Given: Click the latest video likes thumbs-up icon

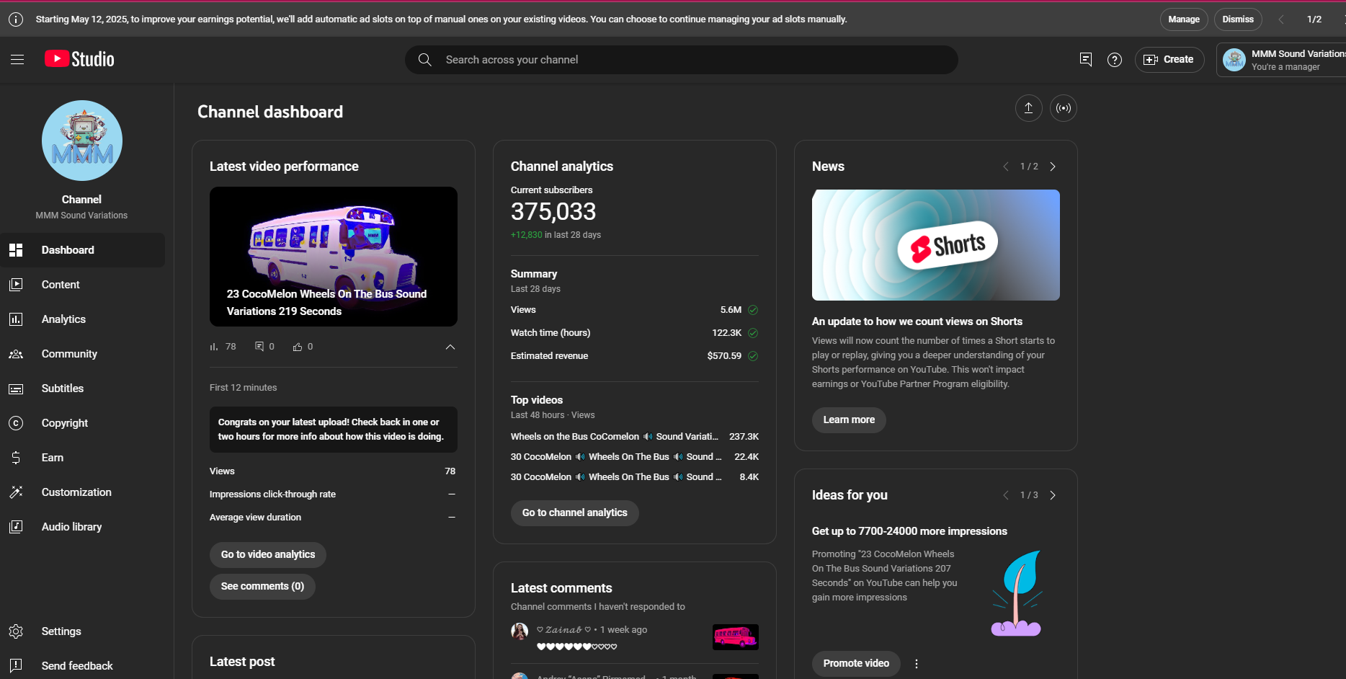Looking at the screenshot, I should tap(298, 347).
